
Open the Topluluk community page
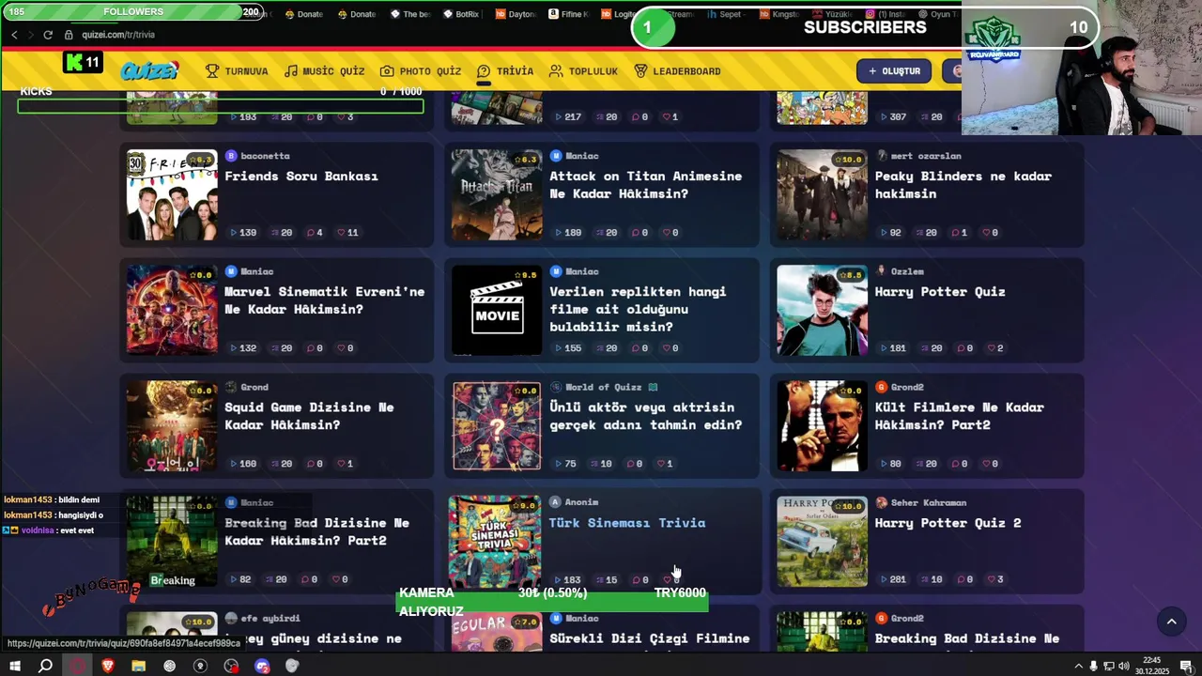(x=583, y=71)
